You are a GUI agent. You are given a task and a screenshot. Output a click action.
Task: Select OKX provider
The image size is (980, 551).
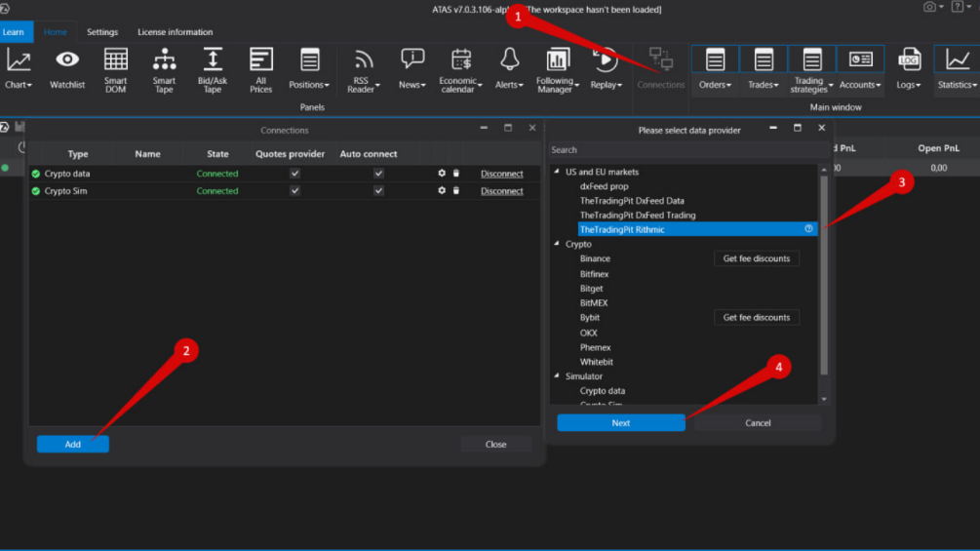coord(588,333)
